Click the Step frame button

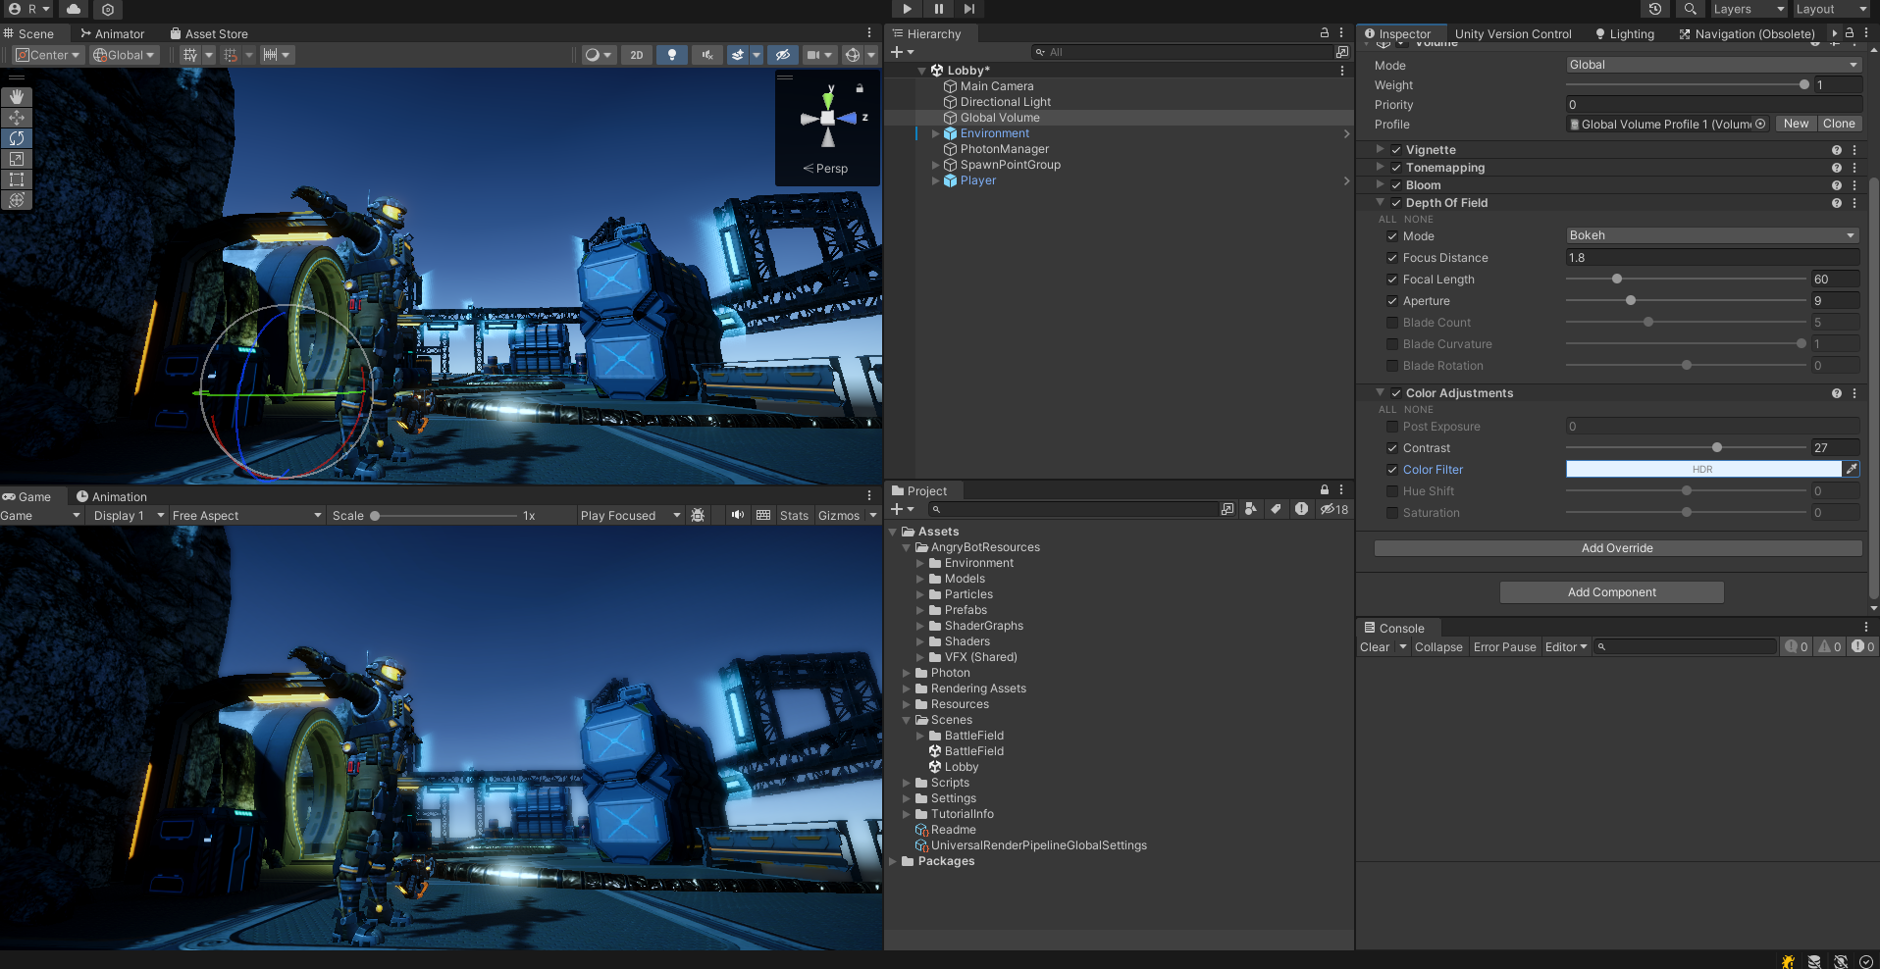(969, 9)
